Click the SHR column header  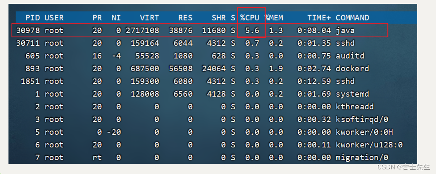[x=219, y=18]
